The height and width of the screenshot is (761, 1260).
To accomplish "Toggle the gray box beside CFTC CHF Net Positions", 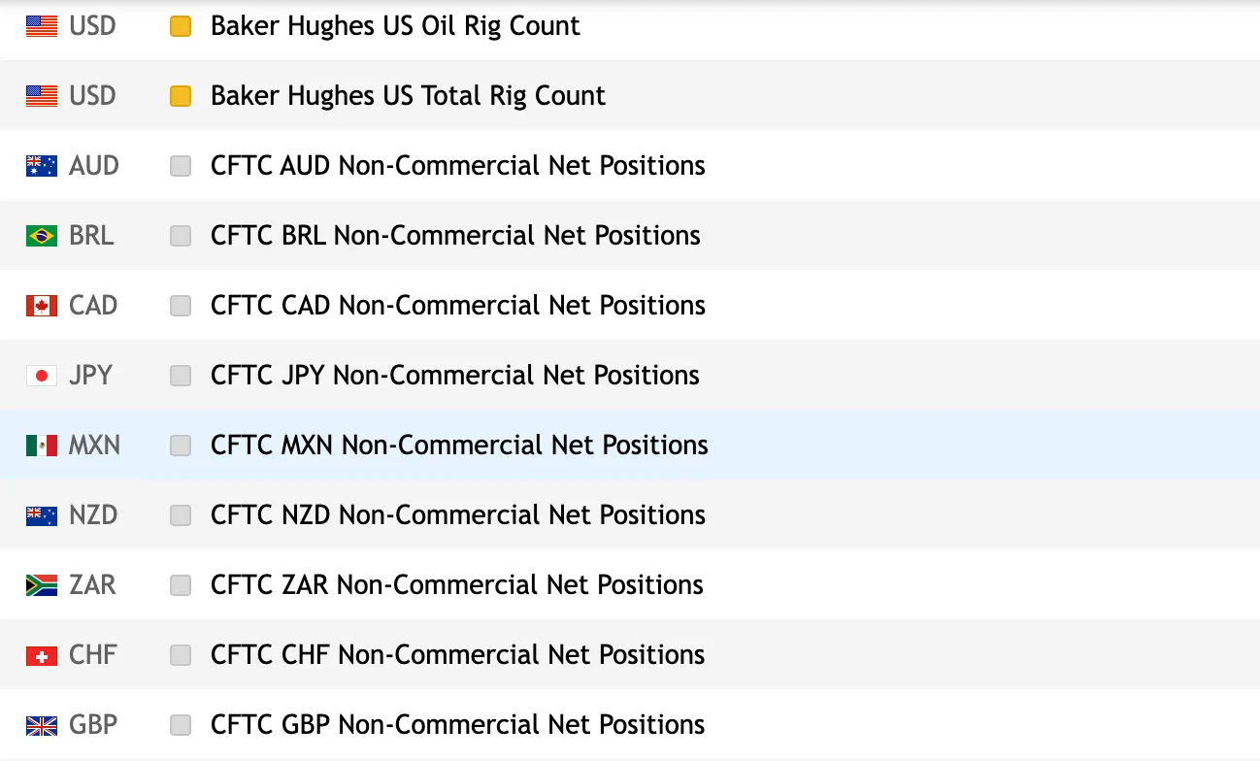I will (181, 655).
